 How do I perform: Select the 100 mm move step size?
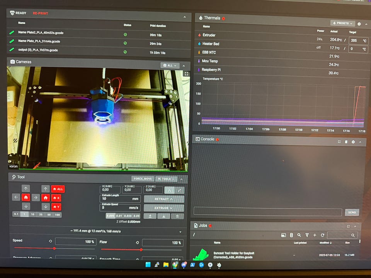(57, 214)
